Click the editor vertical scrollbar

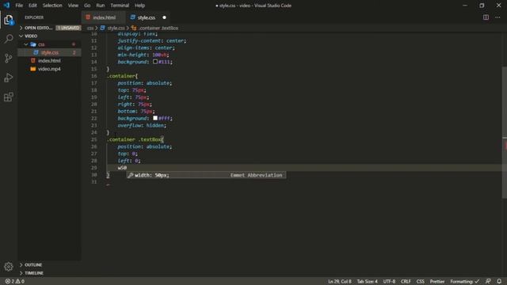pos(505,132)
